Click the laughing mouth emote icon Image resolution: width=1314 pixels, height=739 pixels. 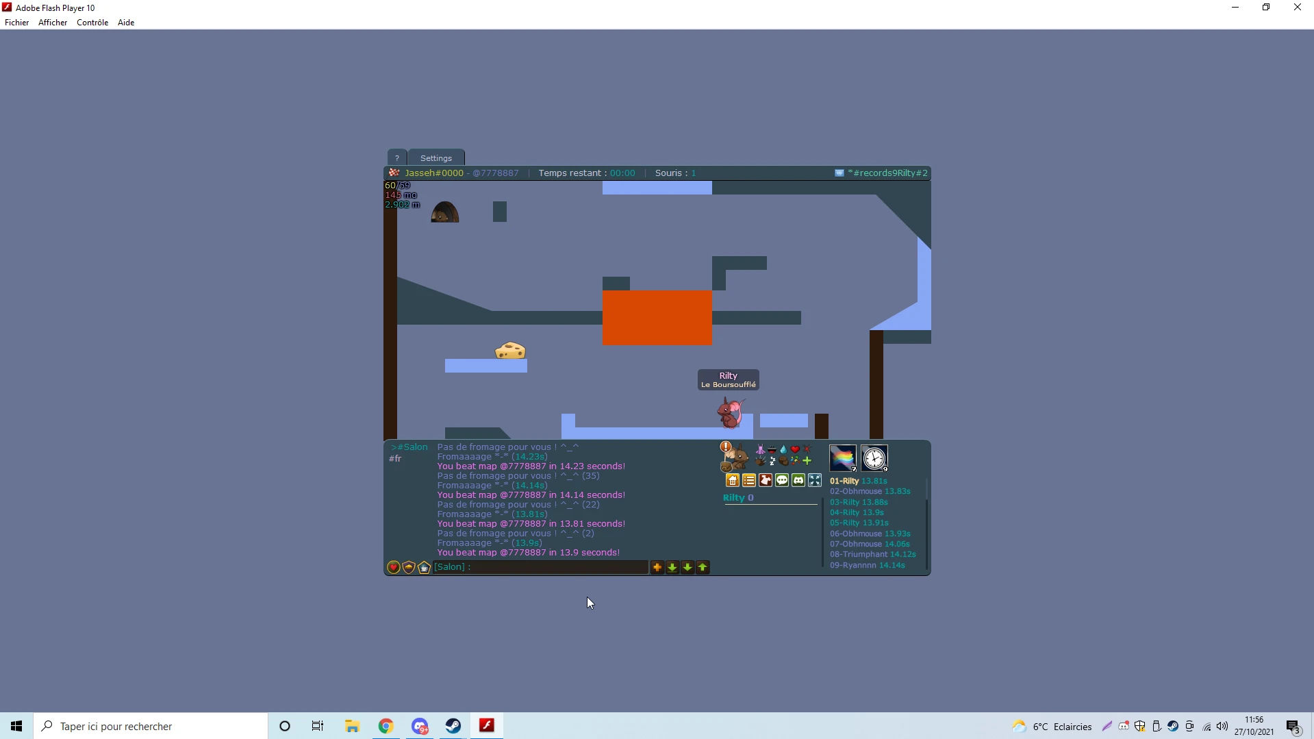[x=772, y=450]
